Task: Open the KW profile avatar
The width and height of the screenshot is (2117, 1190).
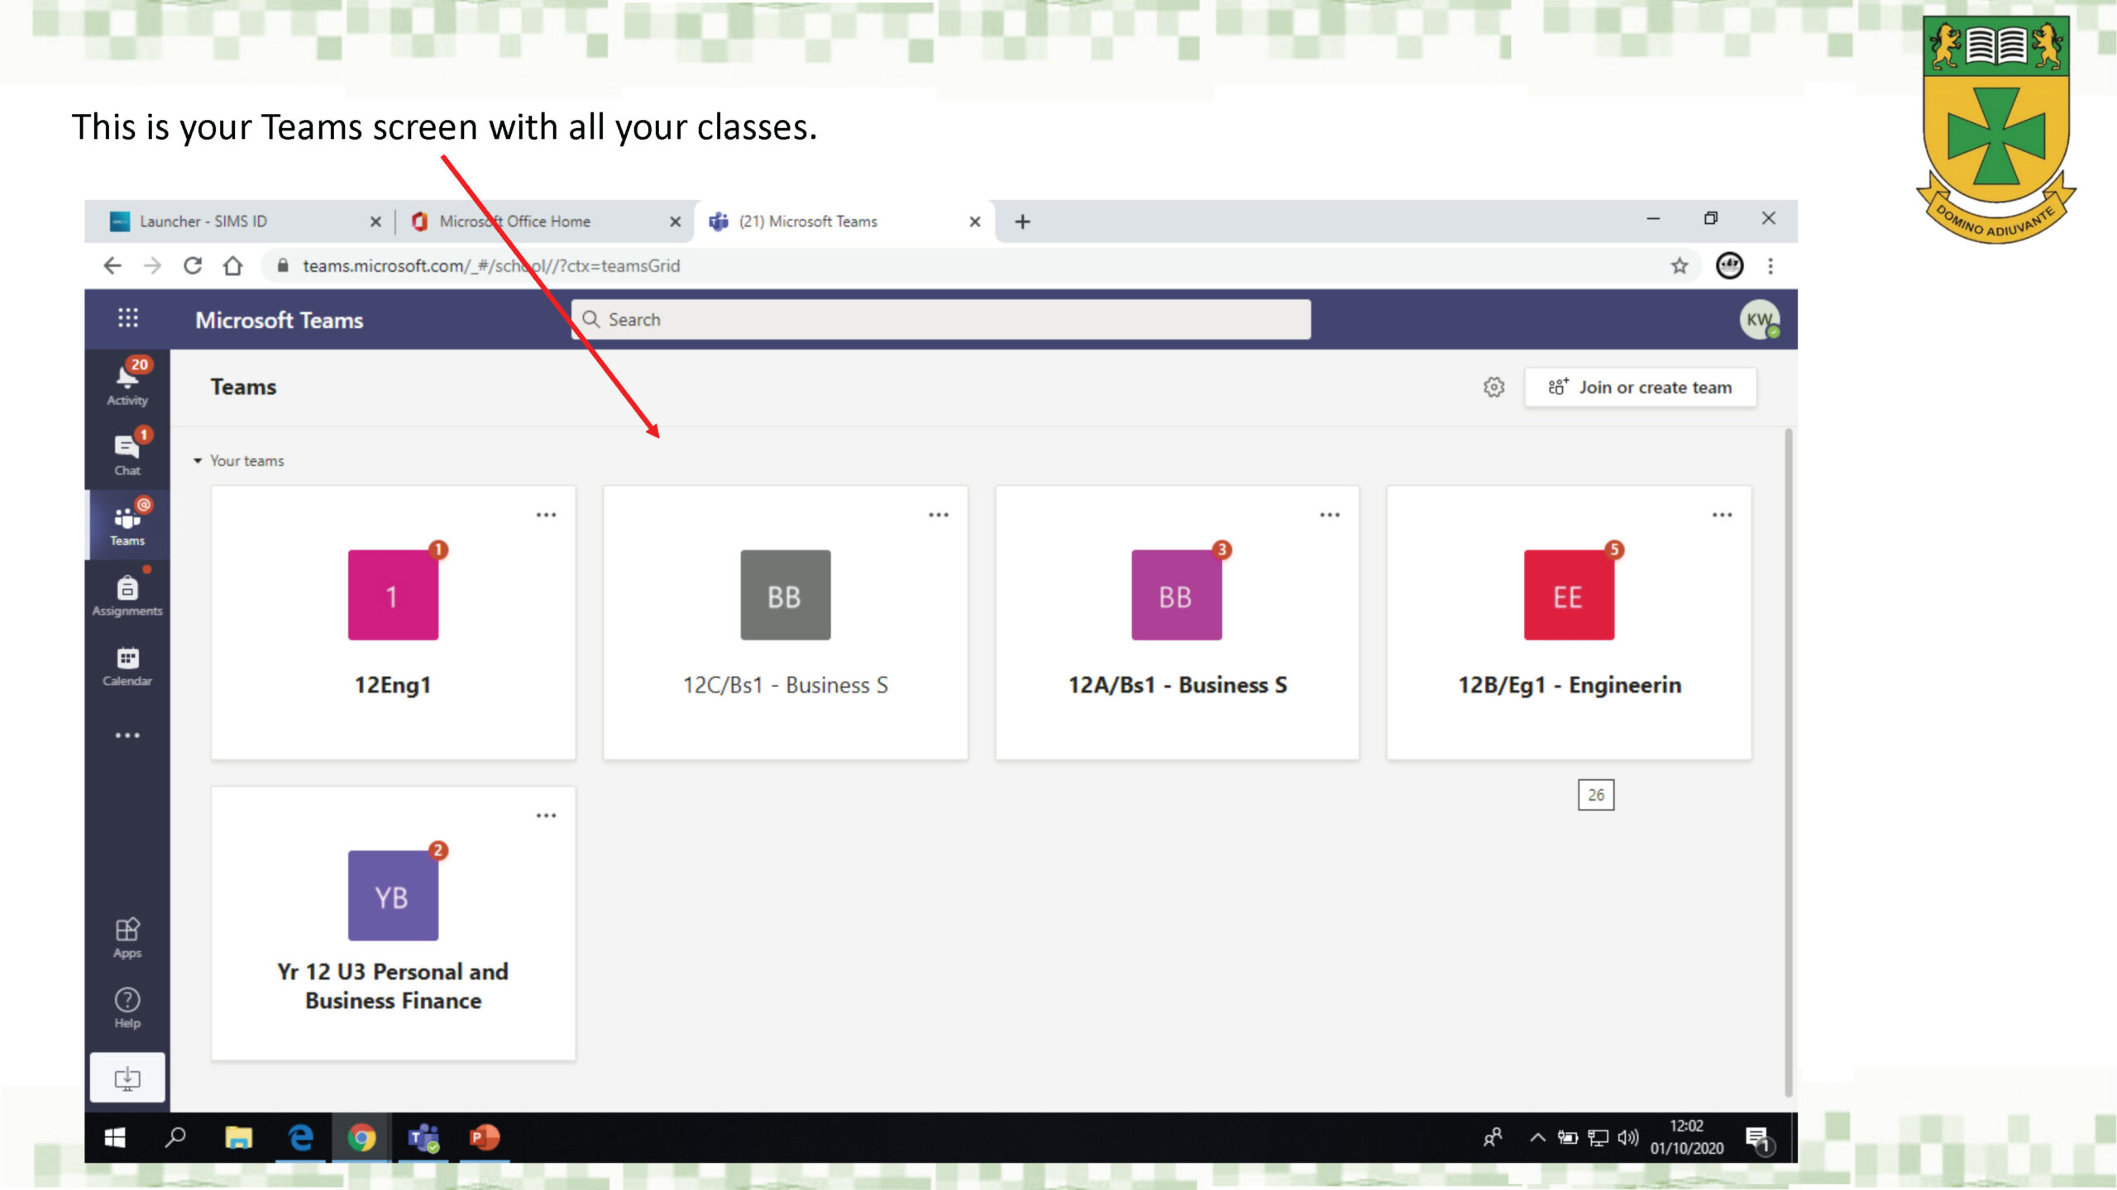Action: pos(1759,320)
